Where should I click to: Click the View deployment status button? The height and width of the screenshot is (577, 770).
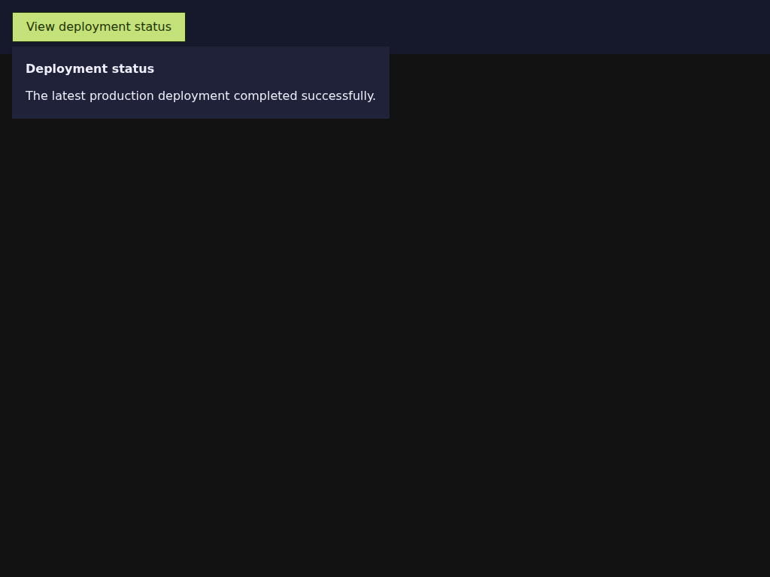coord(99,27)
